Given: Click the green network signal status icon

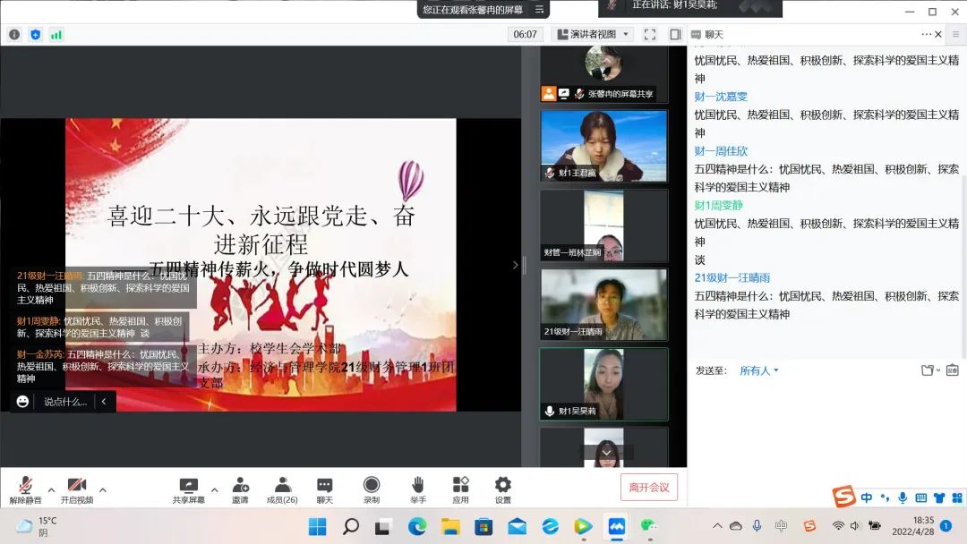Looking at the screenshot, I should click(x=56, y=35).
